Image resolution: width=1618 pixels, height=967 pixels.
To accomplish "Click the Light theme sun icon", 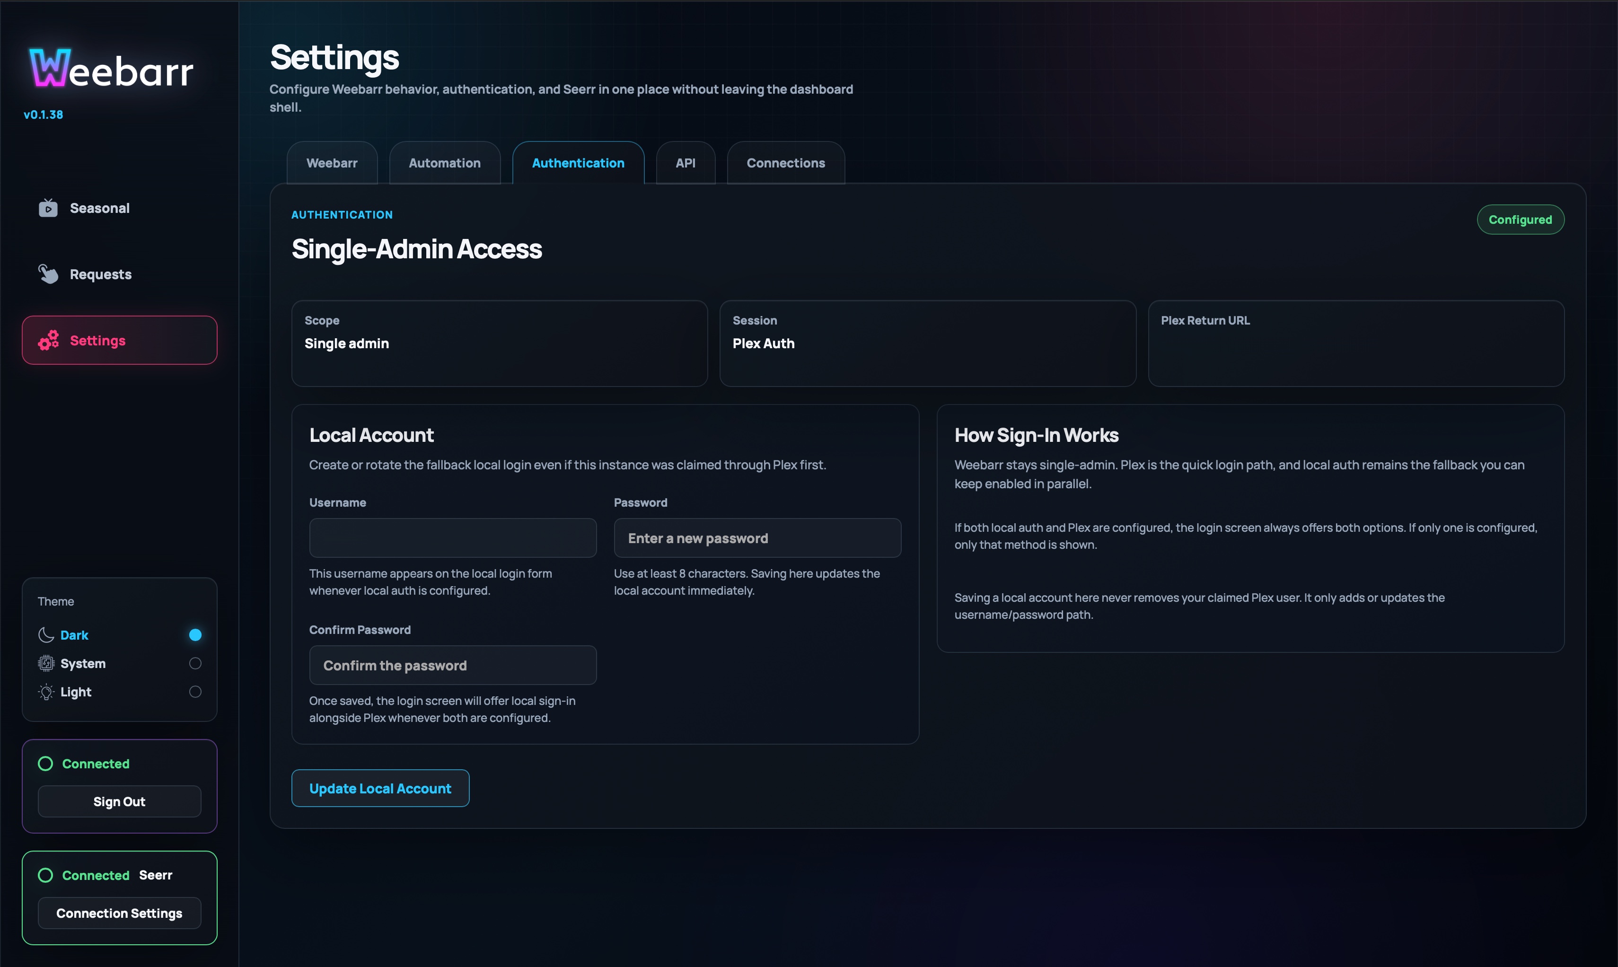I will coord(45,692).
